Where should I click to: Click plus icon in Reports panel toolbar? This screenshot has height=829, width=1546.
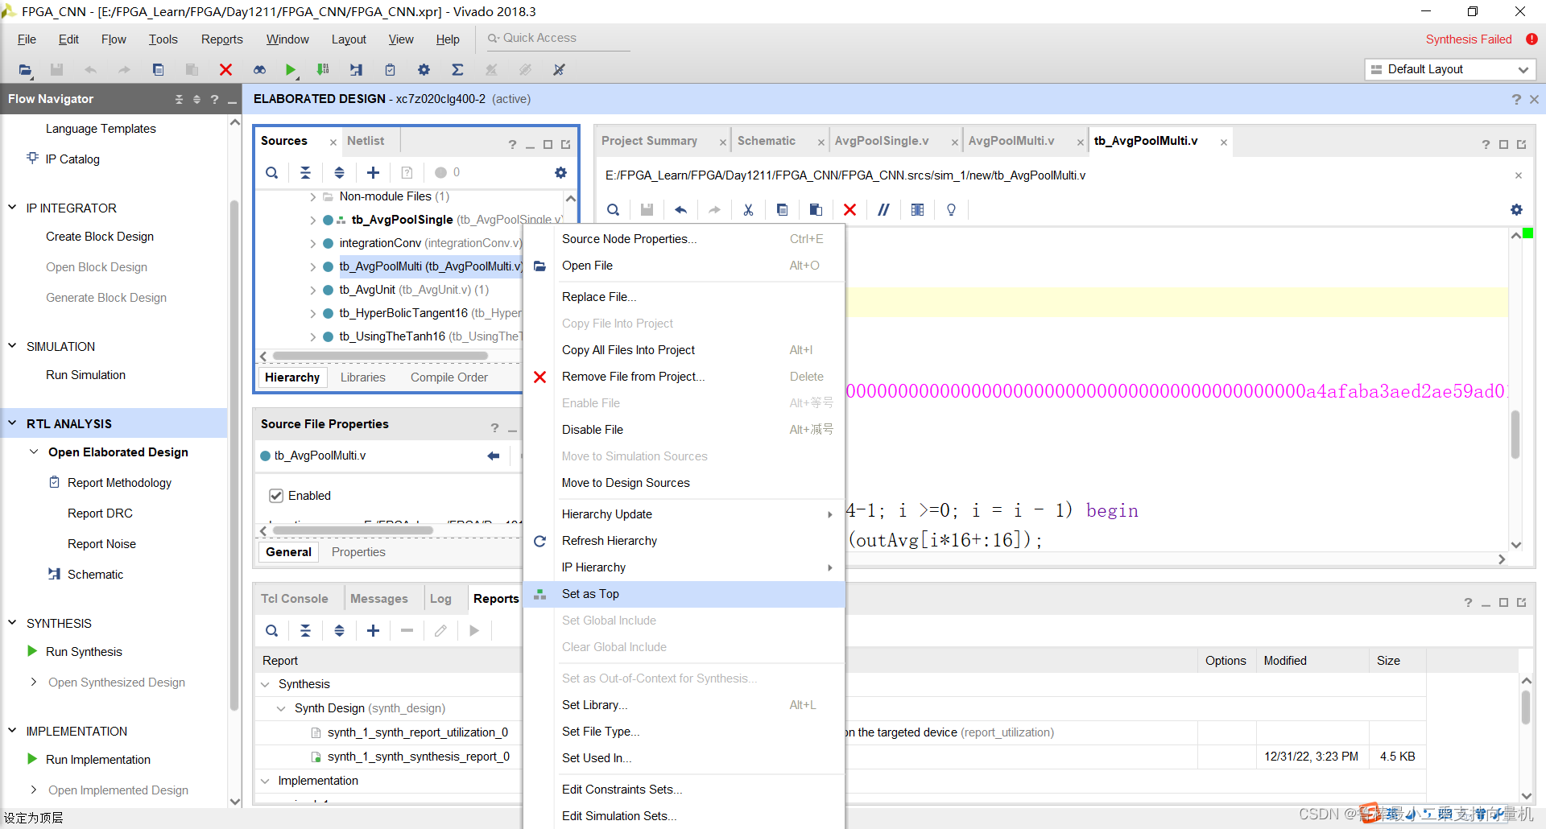(373, 631)
